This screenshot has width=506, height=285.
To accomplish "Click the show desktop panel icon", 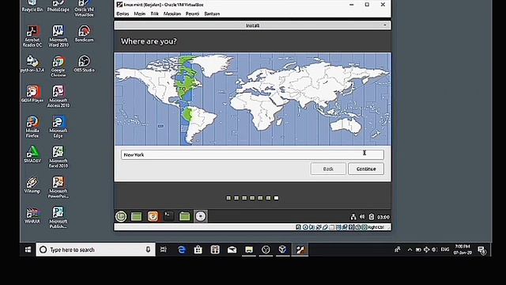I will pyautogui.click(x=136, y=216).
